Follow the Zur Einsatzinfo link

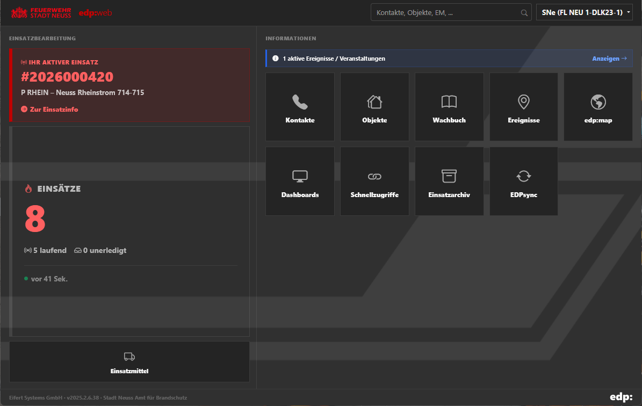pyautogui.click(x=53, y=110)
